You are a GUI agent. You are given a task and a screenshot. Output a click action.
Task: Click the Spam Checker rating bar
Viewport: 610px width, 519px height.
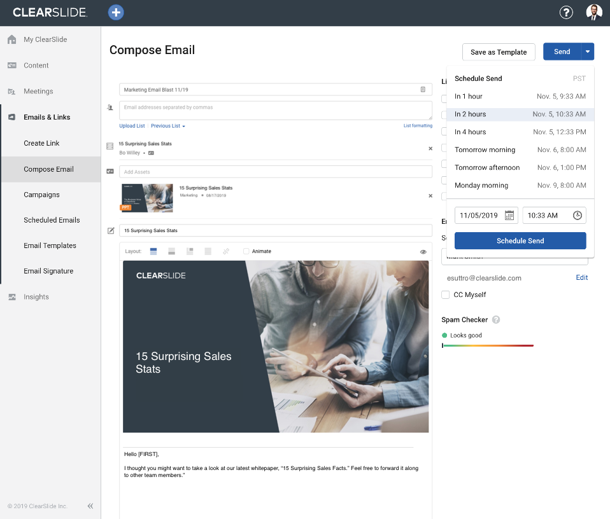pos(488,345)
